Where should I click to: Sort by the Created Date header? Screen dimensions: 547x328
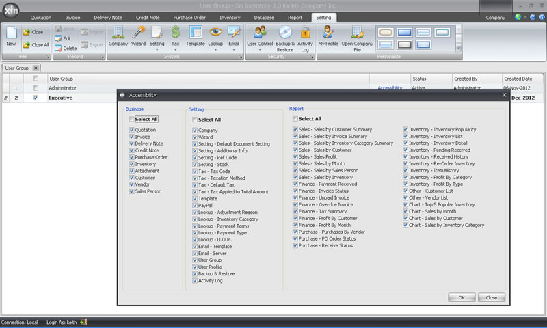coord(522,79)
